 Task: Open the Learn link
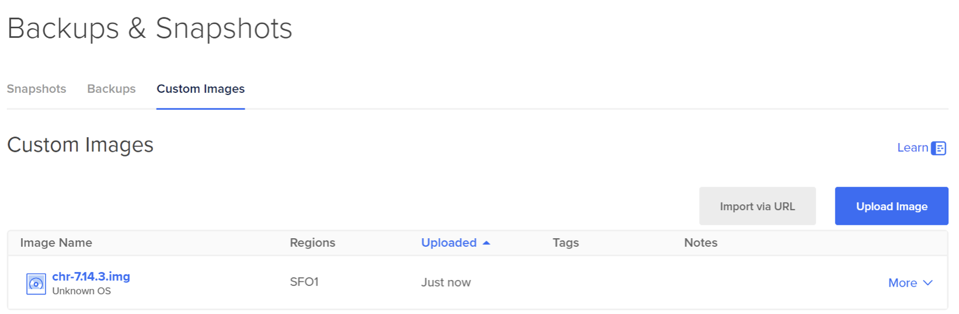(x=912, y=148)
